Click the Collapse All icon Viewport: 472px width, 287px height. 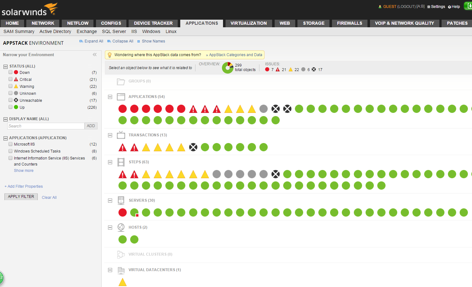109,41
